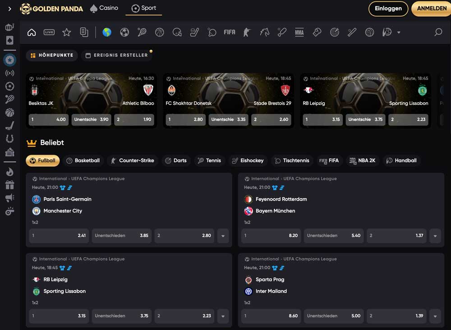Open the home icon in sports toolbar

[x=32, y=32]
